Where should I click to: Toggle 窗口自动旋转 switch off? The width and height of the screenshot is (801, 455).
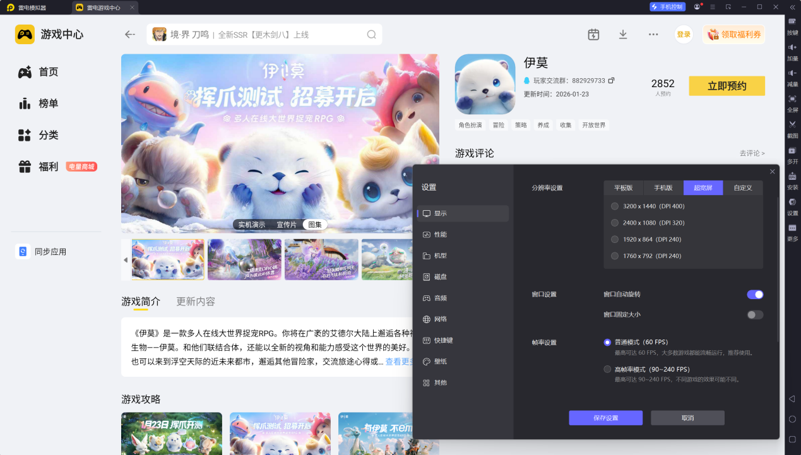coord(755,295)
